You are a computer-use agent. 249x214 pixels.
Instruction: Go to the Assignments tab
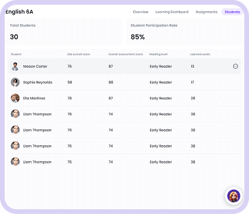207,12
